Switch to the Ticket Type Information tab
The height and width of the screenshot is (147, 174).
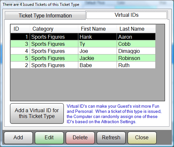click(45, 15)
